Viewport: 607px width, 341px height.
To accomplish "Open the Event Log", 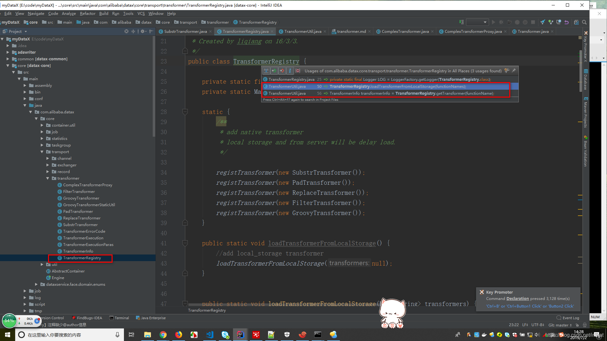I will [x=568, y=318].
